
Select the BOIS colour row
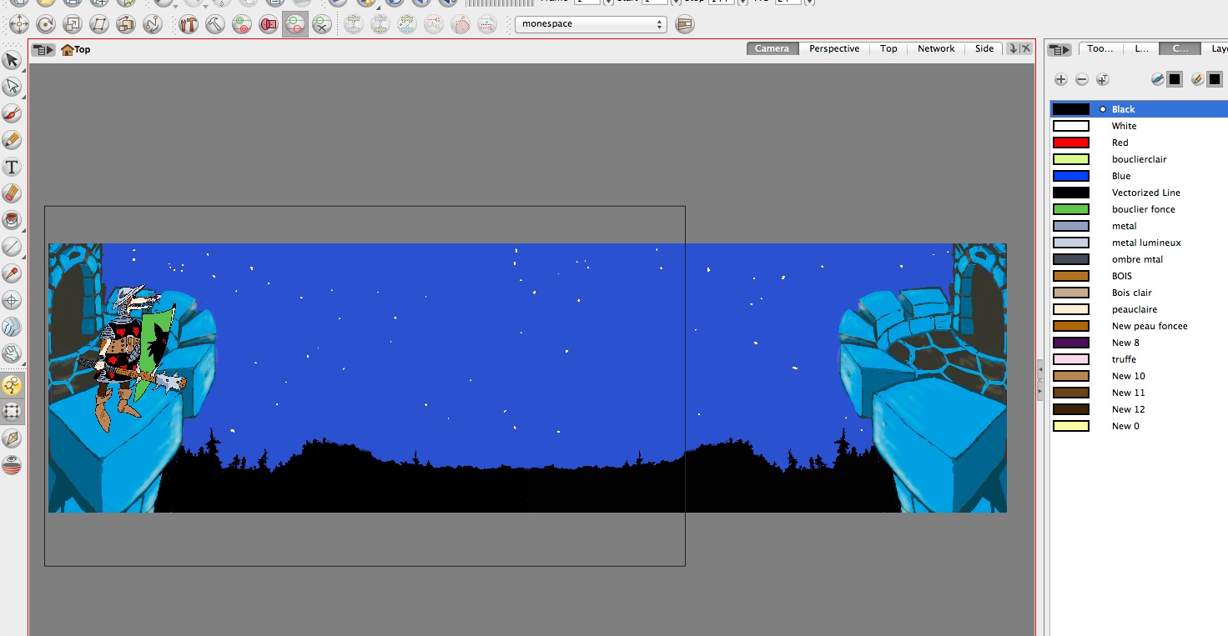pyautogui.click(x=1139, y=276)
